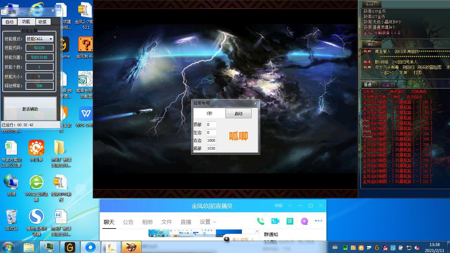Open the chevron menu beside 举报
The height and width of the screenshot is (253, 450).
click(290, 206)
